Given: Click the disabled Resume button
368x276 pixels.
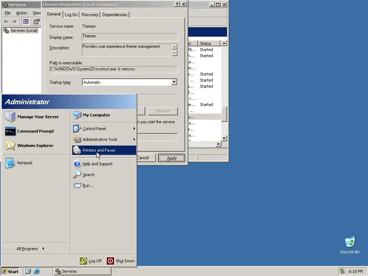Looking at the screenshot, I should pos(163,111).
